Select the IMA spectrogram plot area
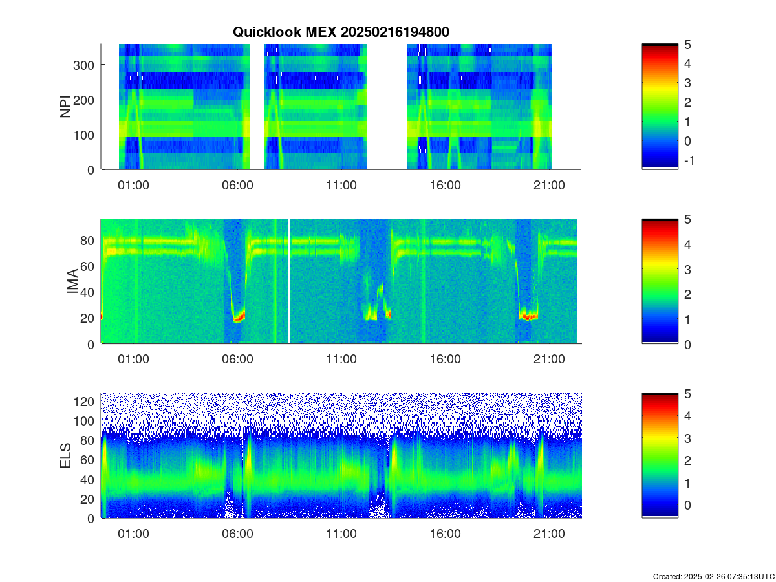The image size is (776, 582). point(341,281)
